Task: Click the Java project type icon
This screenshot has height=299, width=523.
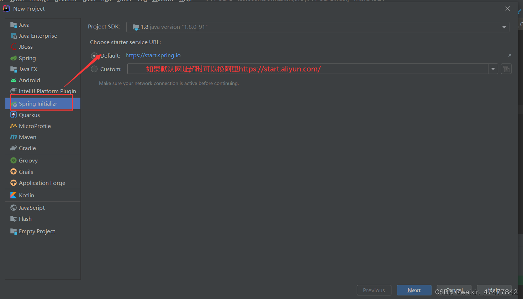Action: click(14, 25)
